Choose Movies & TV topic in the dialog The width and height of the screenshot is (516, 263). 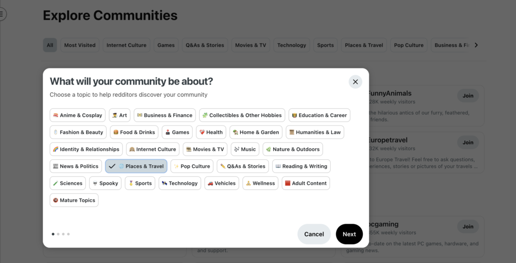click(205, 149)
